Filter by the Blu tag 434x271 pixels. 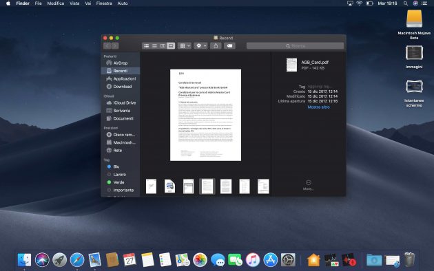pos(121,167)
